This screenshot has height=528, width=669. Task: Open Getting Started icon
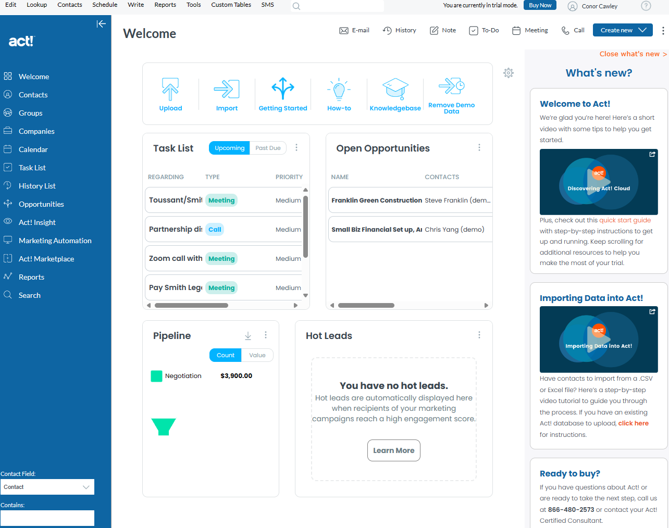[x=283, y=89]
